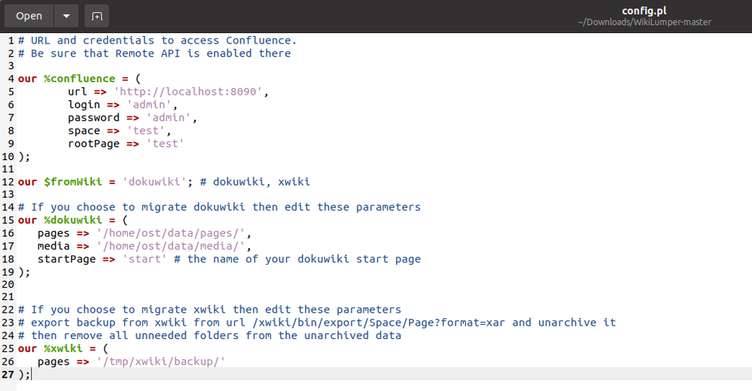The image size is (752, 391).
Task: Click the rootPage key on line 9
Action: pos(93,144)
